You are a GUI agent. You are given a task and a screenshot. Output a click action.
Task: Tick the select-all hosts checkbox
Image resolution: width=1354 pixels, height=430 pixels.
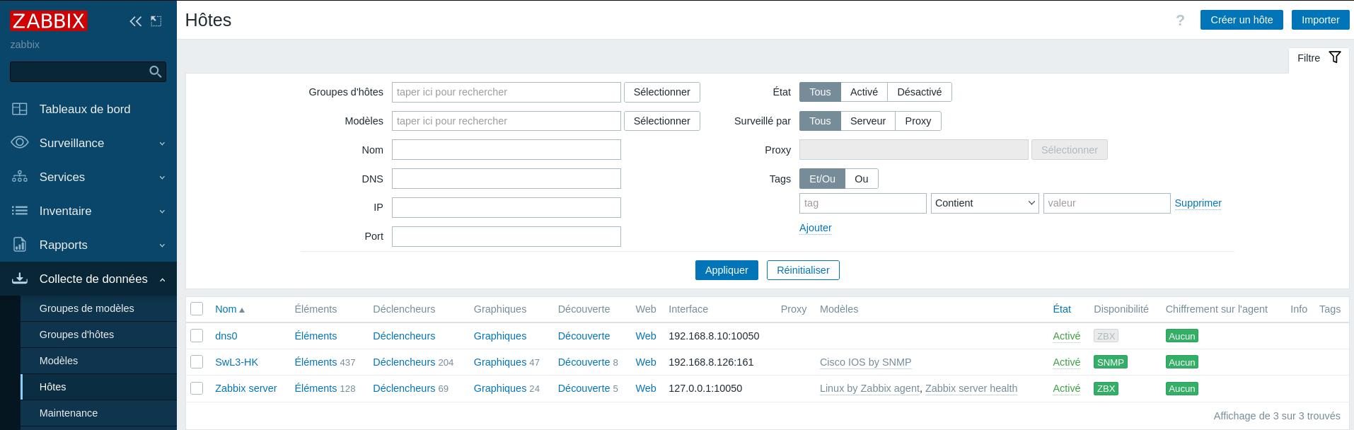click(197, 309)
